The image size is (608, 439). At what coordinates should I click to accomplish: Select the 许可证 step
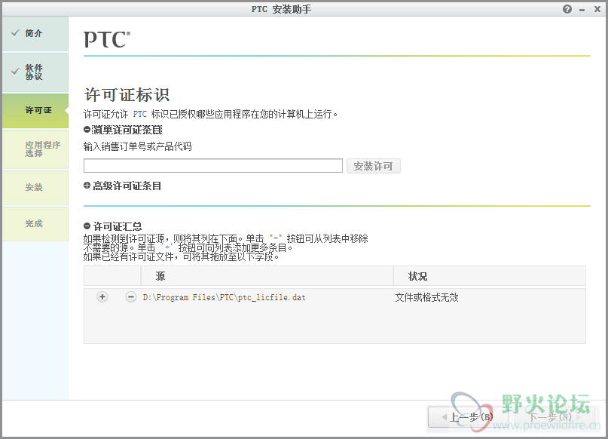[35, 111]
